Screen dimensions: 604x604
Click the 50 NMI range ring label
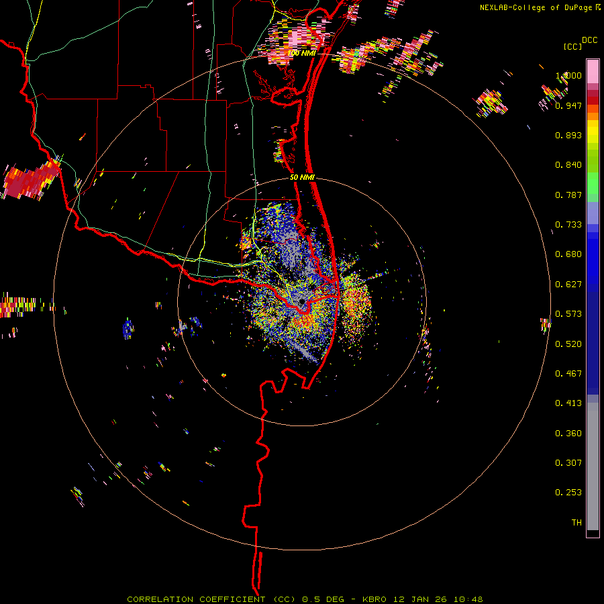303,178
